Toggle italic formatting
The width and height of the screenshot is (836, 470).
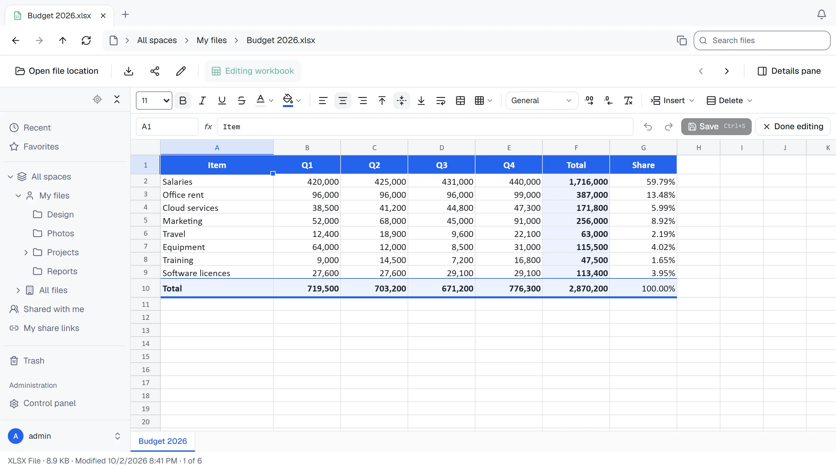click(x=202, y=101)
